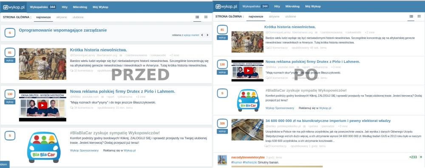The width and height of the screenshot is (425, 168).
Task: Click wykop button under 130 in PRZED
Action: point(10,102)
